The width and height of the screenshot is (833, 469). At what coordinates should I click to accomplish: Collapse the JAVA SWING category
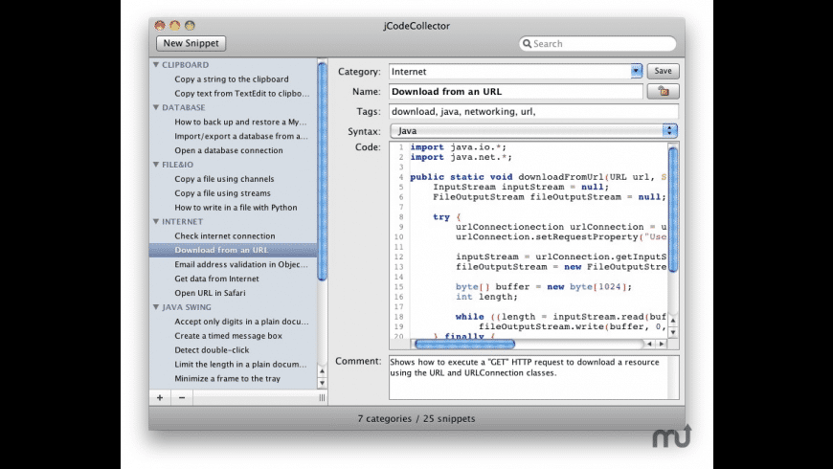point(156,307)
